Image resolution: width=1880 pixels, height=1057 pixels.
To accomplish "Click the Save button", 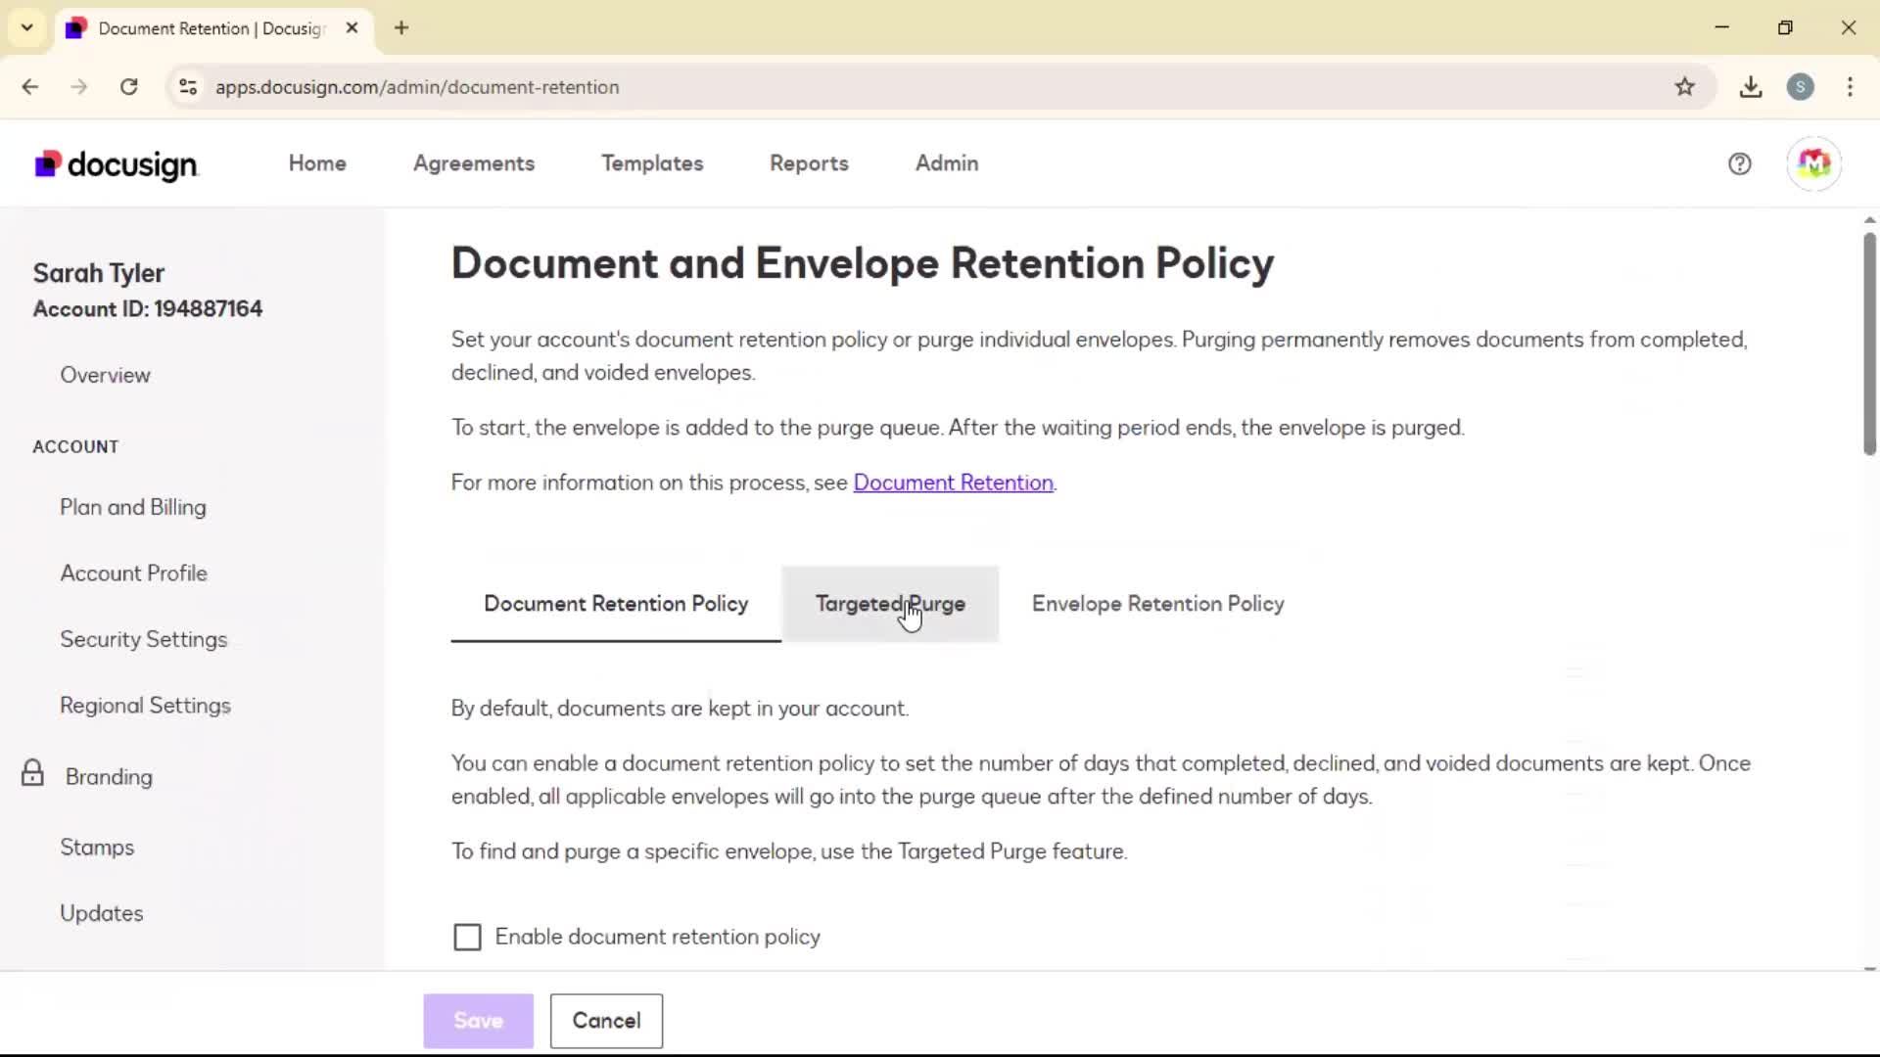I will point(479,1021).
